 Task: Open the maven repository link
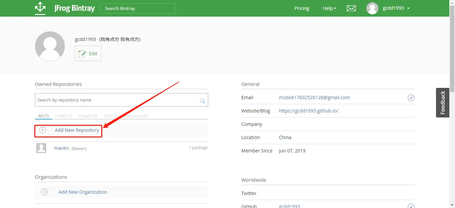(x=61, y=148)
